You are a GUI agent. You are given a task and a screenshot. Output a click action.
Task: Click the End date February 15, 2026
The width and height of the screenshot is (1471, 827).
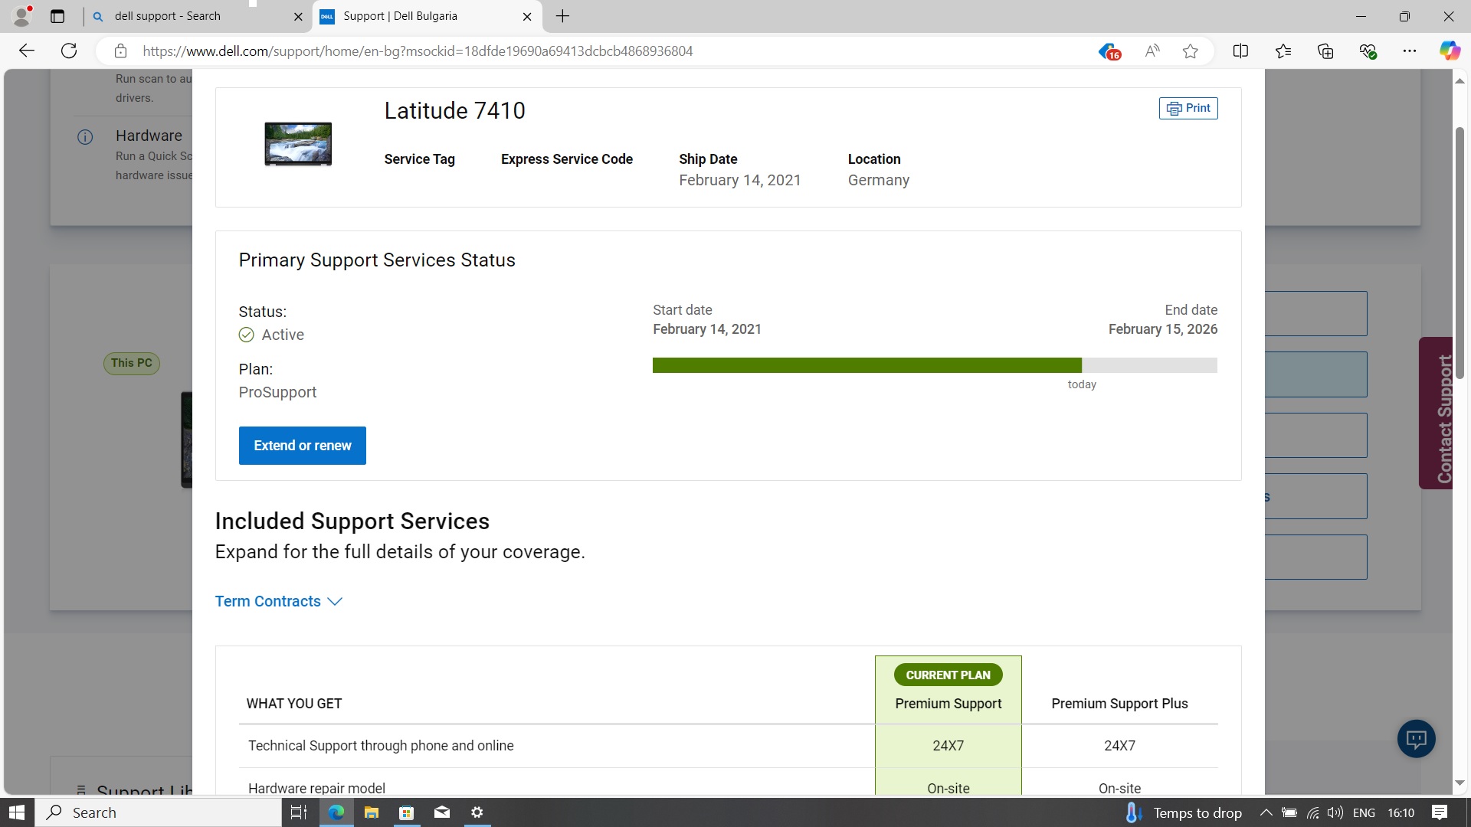click(1162, 329)
